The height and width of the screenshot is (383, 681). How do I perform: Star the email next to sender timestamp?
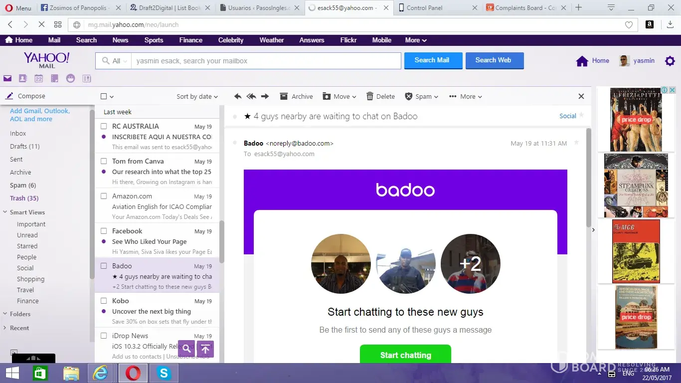tap(576, 143)
